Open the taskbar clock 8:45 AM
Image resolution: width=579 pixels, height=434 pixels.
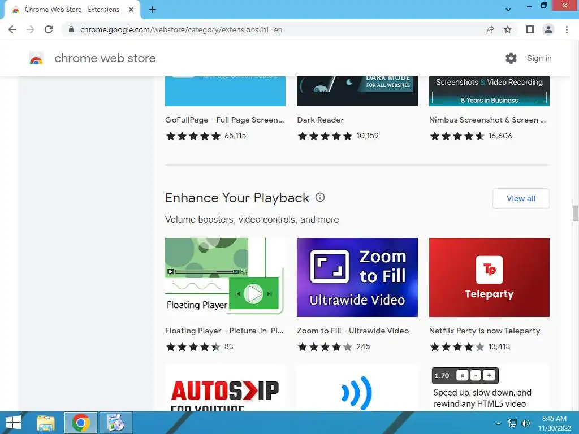tap(554, 423)
